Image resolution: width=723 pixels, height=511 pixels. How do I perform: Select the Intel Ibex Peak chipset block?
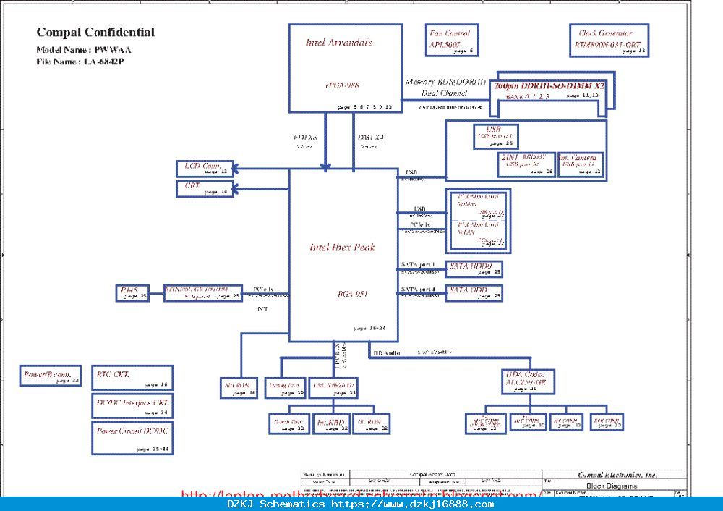click(343, 255)
